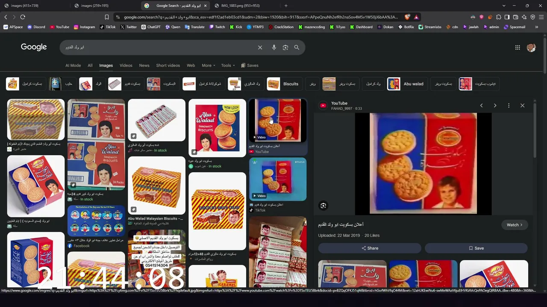Open the Brave Shields icon
The width and height of the screenshot is (547, 307).
coord(407,17)
